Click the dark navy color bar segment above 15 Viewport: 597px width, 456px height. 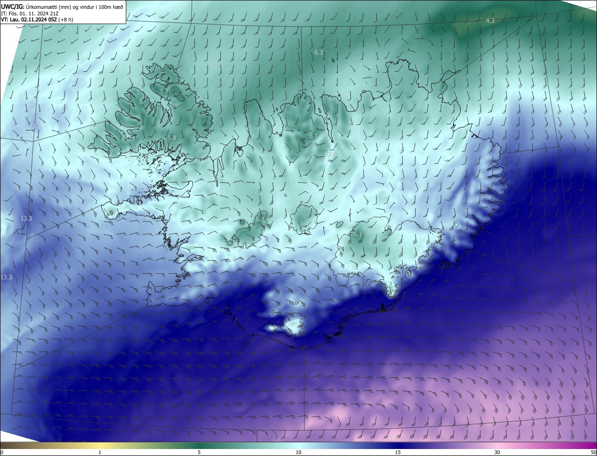[398, 446]
